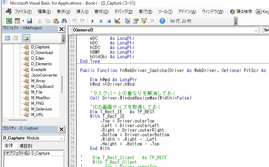Viewport: 269px width, 167px height.
Task: Open the 挿入(I) menu
Action: pyautogui.click(x=82, y=12)
